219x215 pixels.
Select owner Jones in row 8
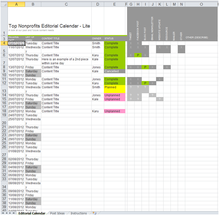pyautogui.click(x=98, y=67)
